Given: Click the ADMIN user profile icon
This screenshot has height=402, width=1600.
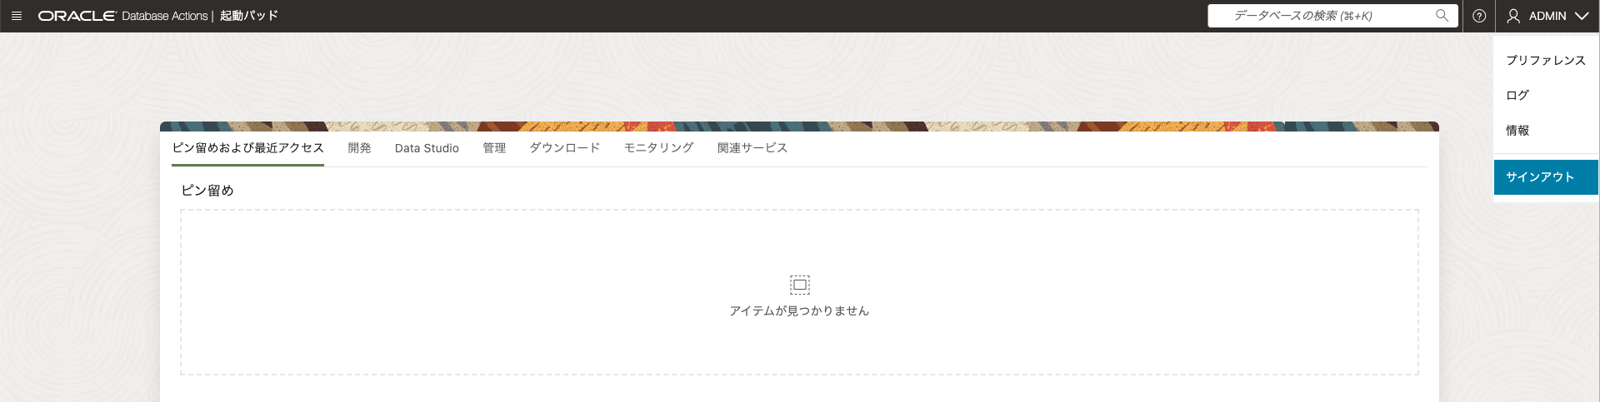Looking at the screenshot, I should 1513,16.
